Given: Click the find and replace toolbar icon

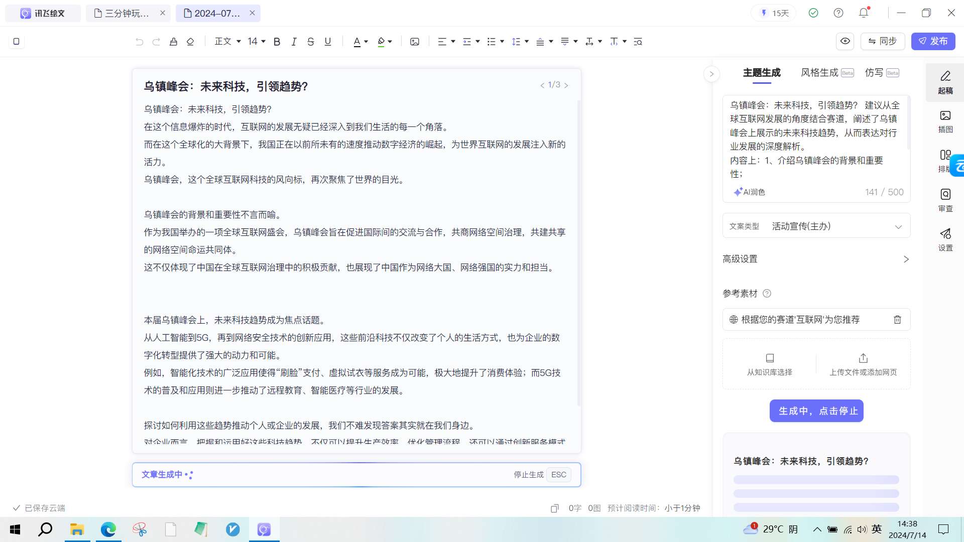Looking at the screenshot, I should pyautogui.click(x=638, y=42).
